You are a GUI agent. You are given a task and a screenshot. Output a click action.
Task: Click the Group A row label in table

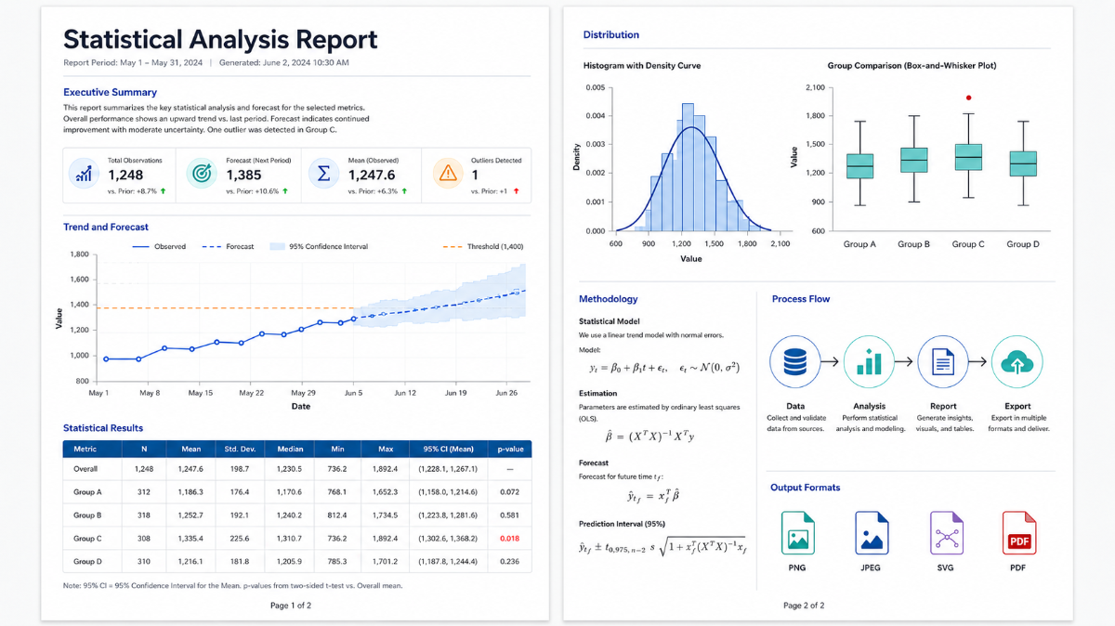click(x=88, y=492)
